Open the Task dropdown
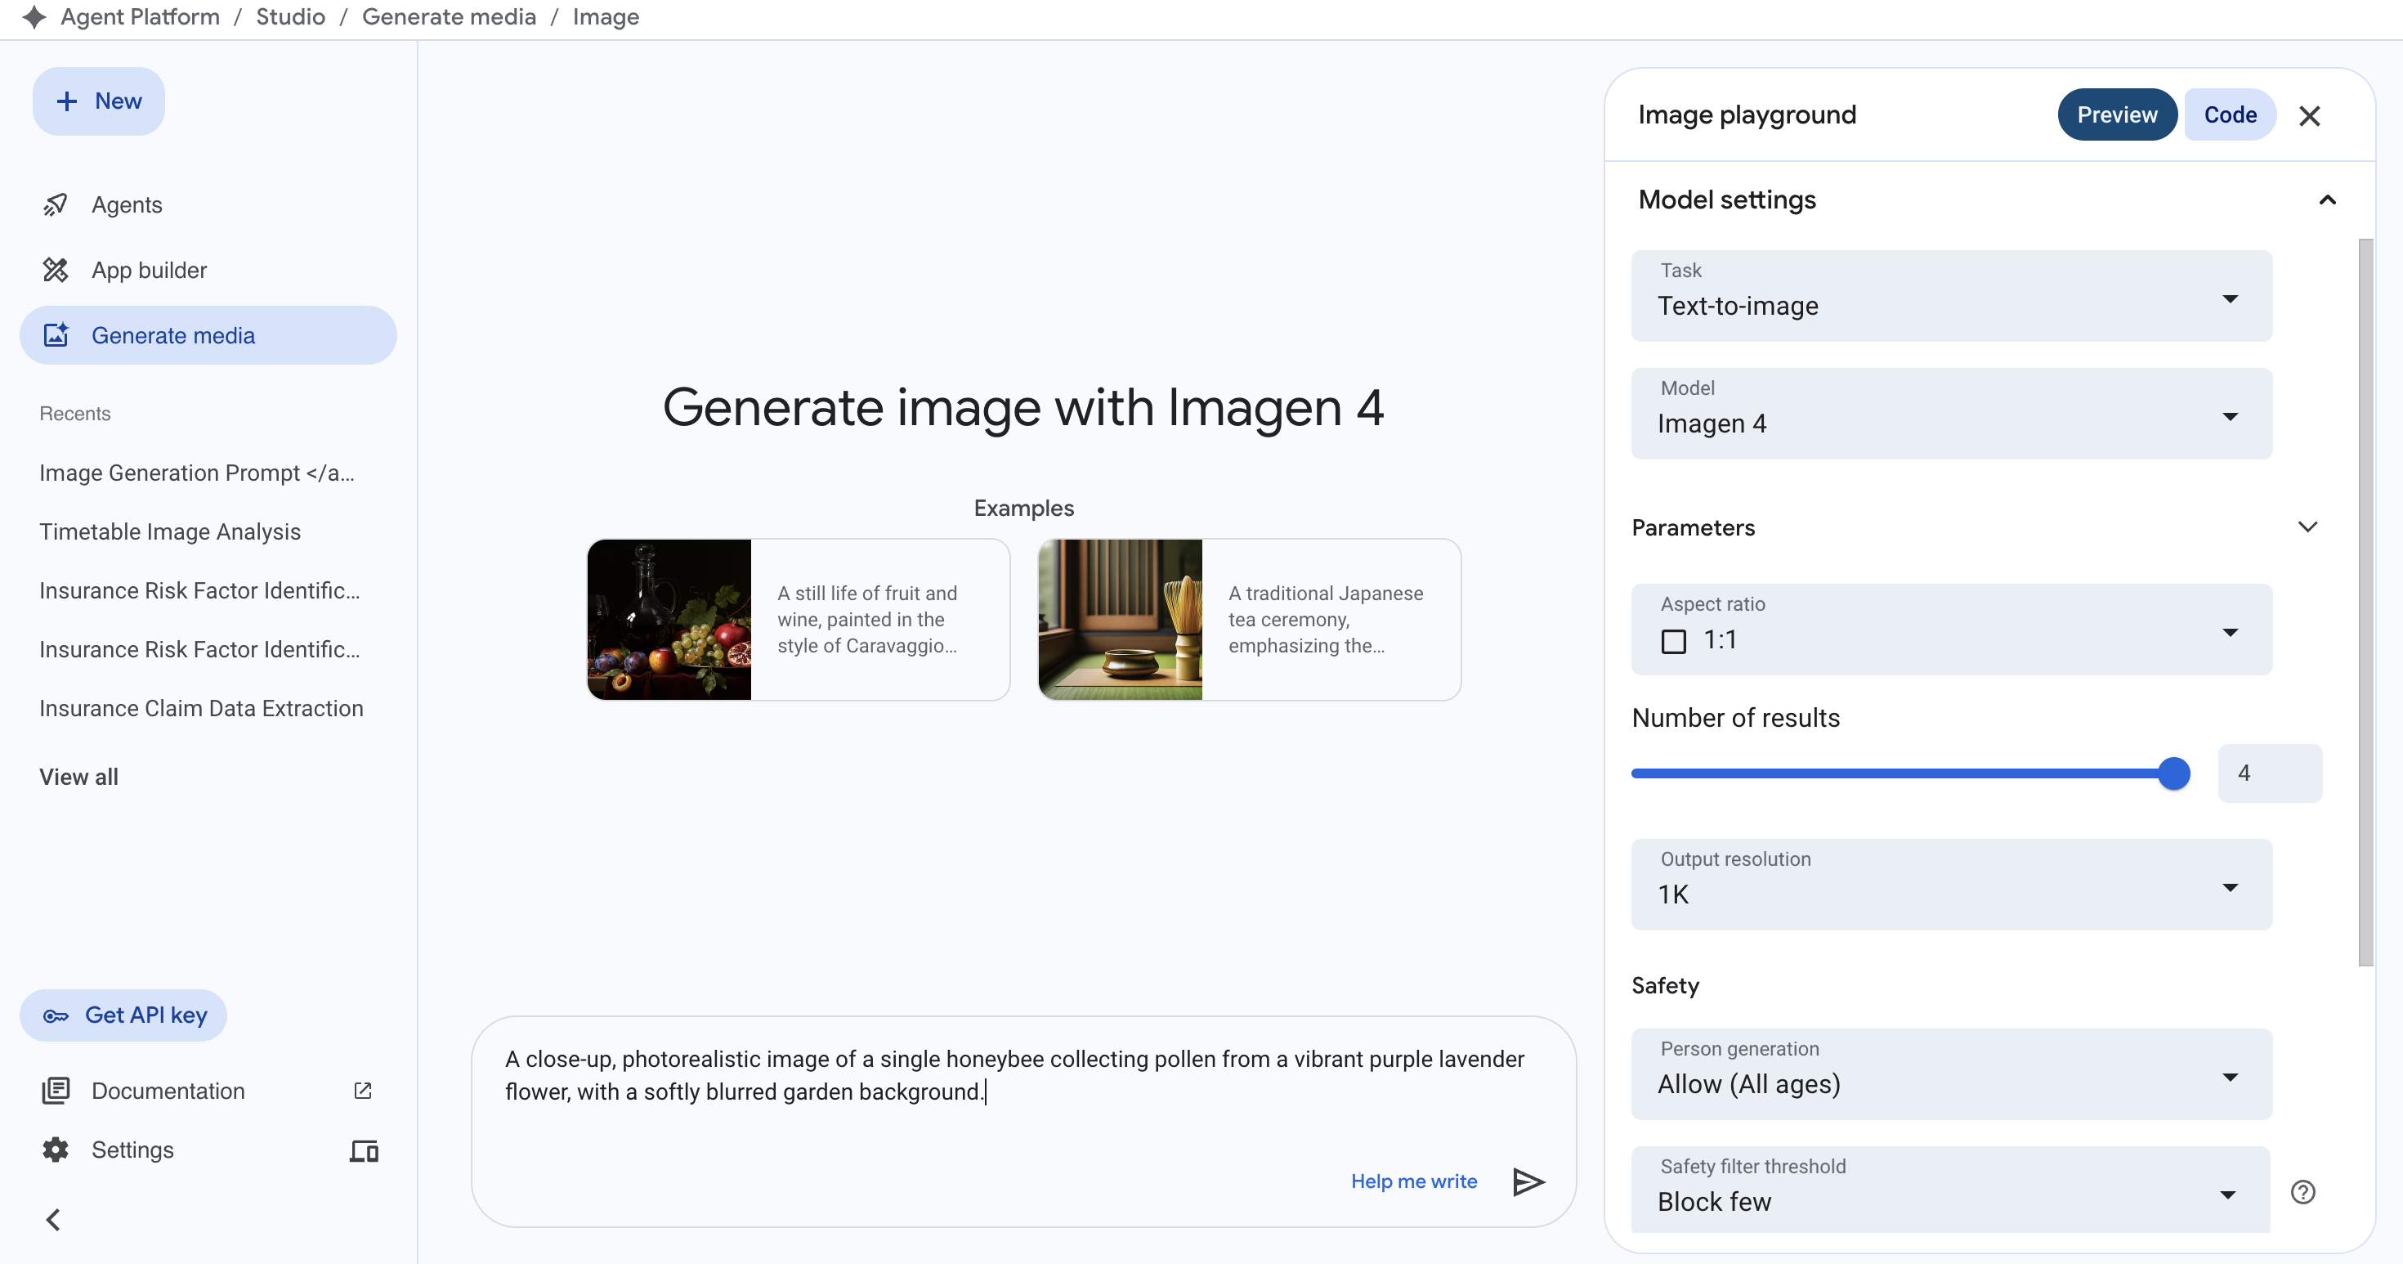 [1950, 296]
